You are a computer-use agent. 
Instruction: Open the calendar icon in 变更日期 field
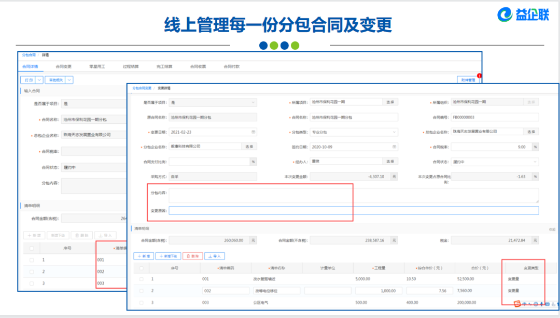[253, 132]
